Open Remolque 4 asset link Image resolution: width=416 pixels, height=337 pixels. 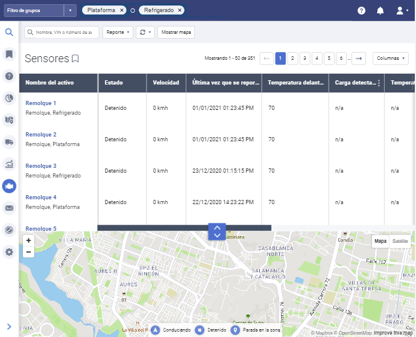click(41, 197)
